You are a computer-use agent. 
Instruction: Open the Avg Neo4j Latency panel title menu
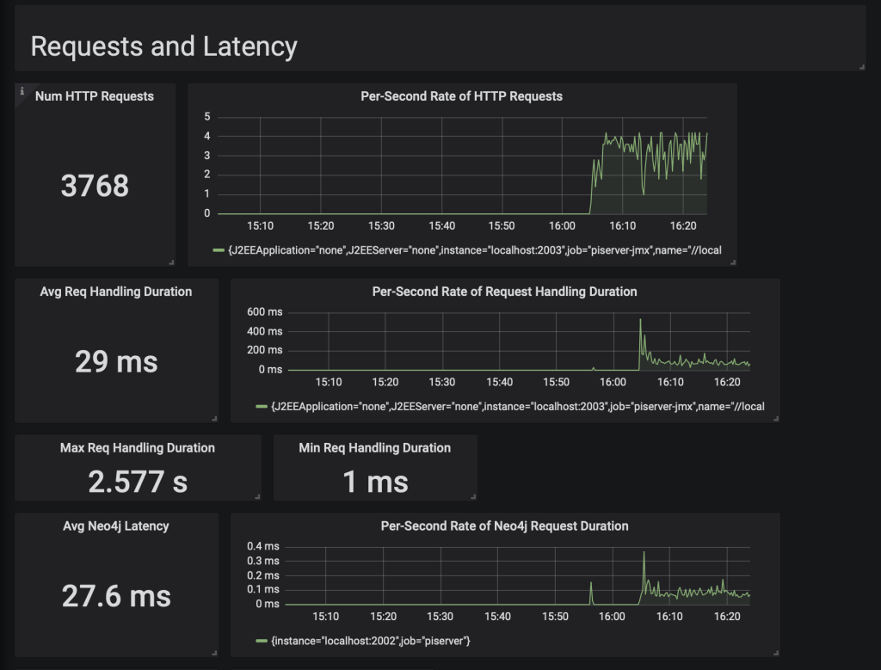116,526
